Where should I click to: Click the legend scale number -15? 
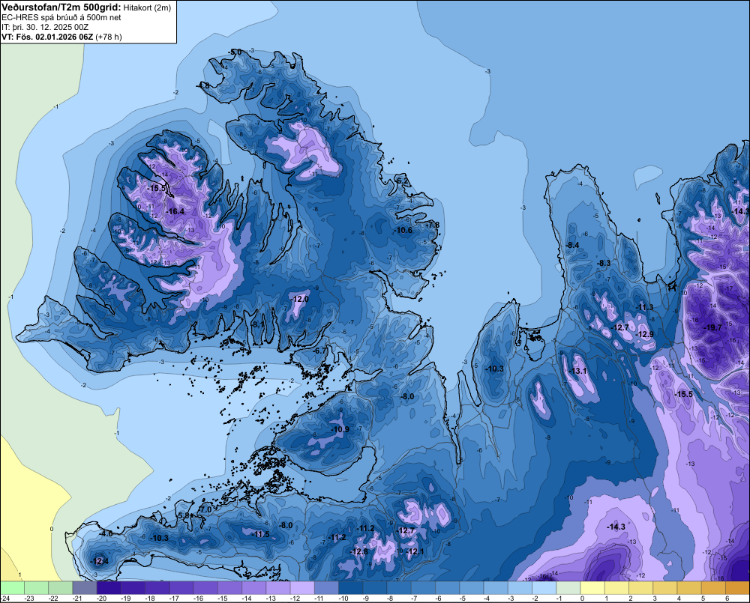point(223,599)
